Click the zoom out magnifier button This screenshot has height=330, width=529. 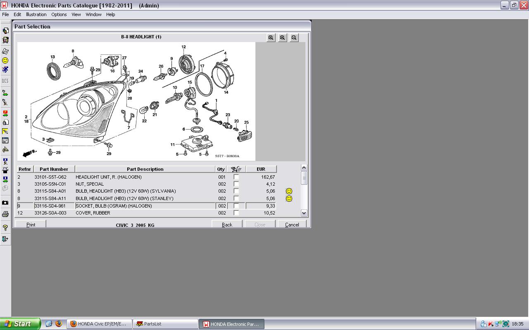point(294,38)
